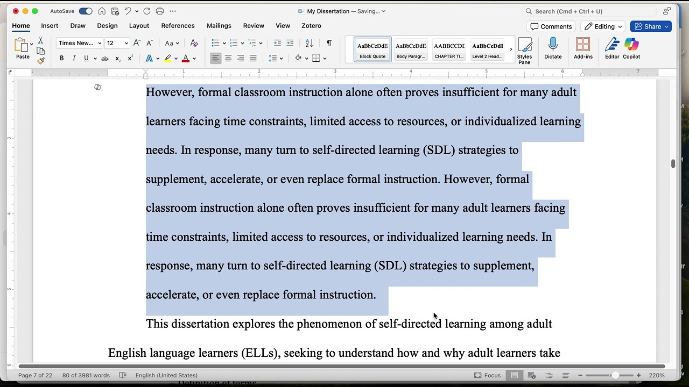Switch to Web Layout view in status bar
689x387 pixels.
[x=532, y=375]
